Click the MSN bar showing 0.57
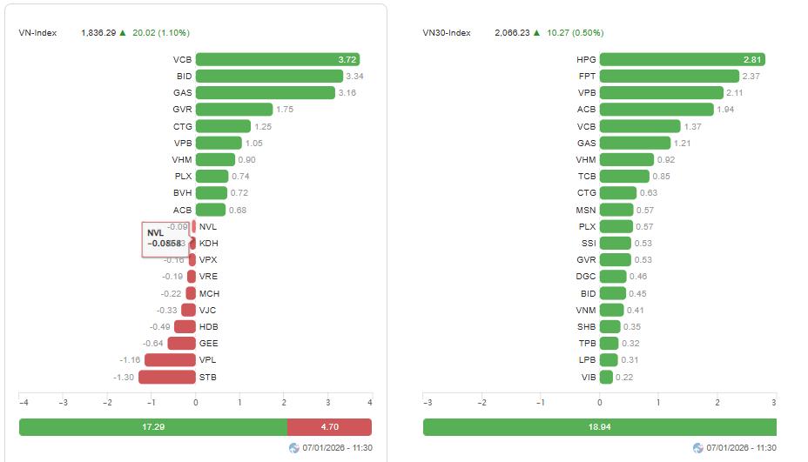The height and width of the screenshot is (462, 808). [616, 210]
